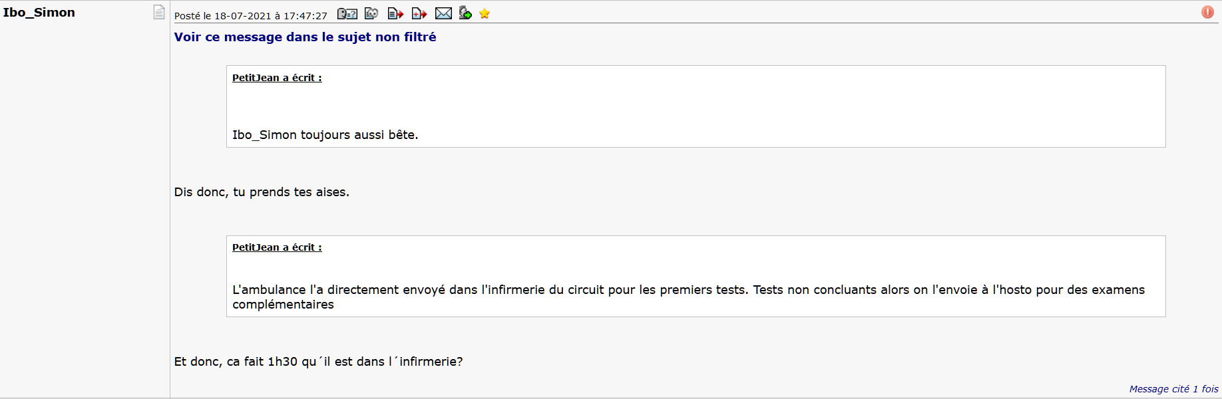This screenshot has height=399, width=1222.
Task: Click "PetitJean a écrit :" above the "bête" quote
Action: [277, 78]
